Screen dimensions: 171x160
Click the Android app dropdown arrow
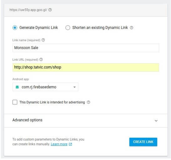75,87
